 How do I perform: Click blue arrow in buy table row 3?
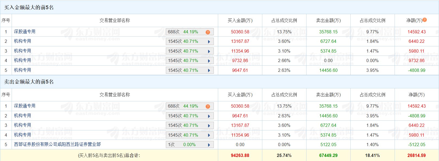(209, 51)
